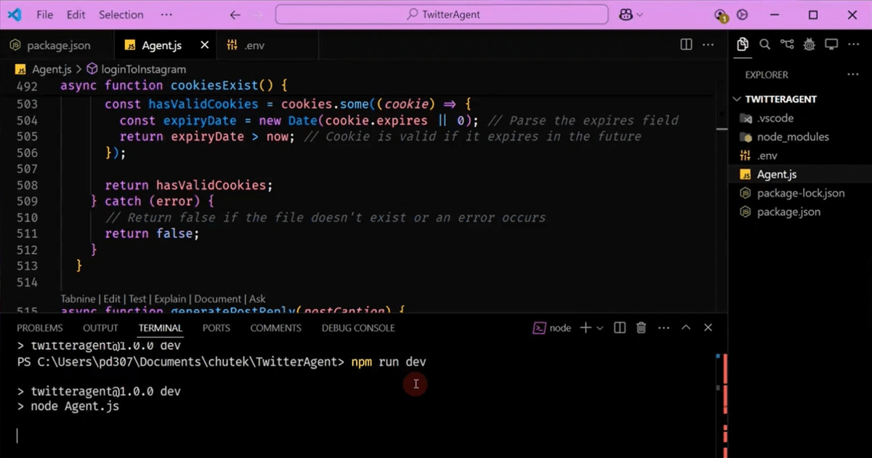This screenshot has width=872, height=458.
Task: Open the Run and Debug bug icon
Action: pos(810,44)
